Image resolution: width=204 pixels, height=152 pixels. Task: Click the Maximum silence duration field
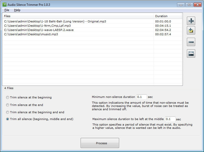click(x=170, y=119)
